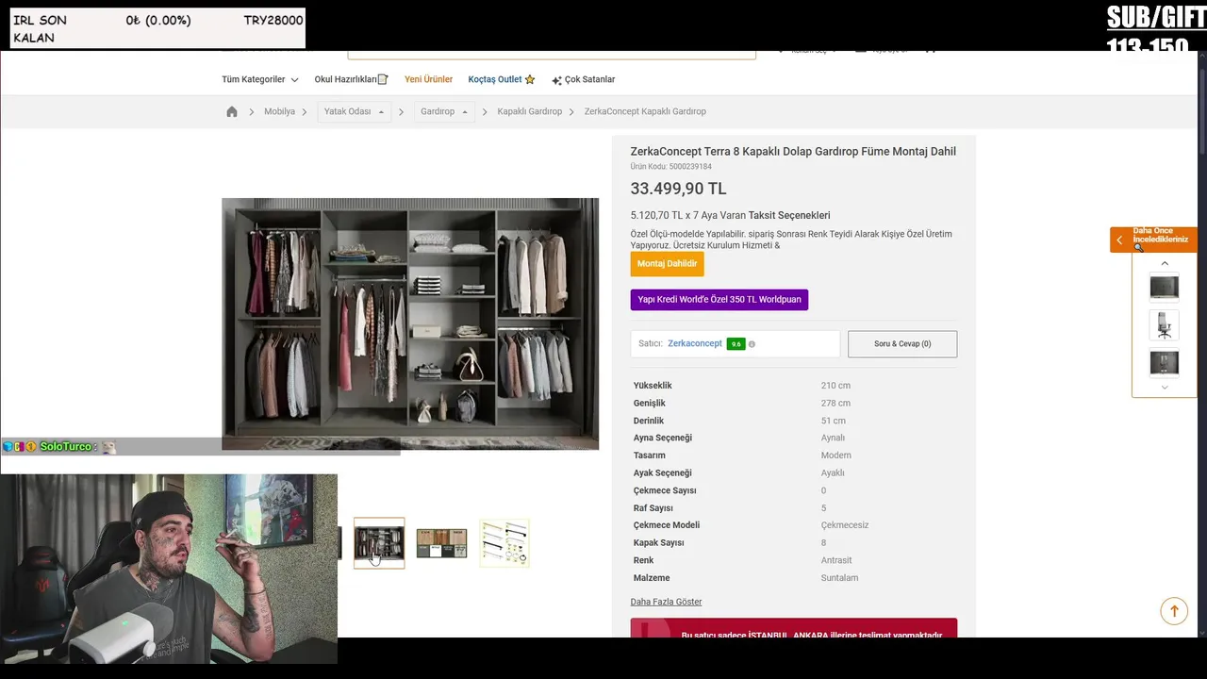Screen dimensions: 1207x679
Task: Expand the Gardırop breadcrumb dropdown
Action: coord(444,111)
